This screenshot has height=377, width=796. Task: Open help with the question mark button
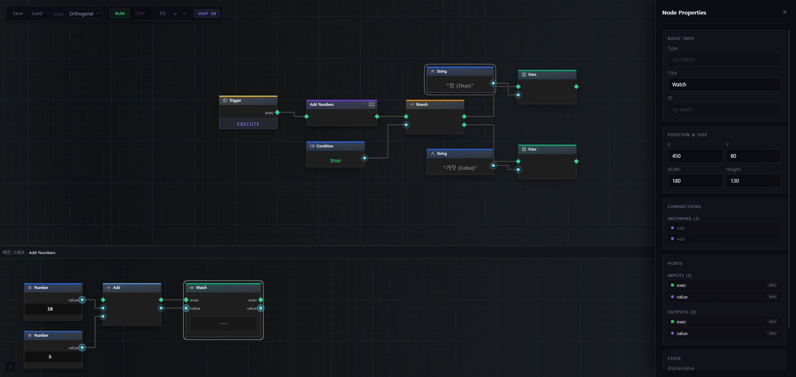pyautogui.click(x=10, y=367)
